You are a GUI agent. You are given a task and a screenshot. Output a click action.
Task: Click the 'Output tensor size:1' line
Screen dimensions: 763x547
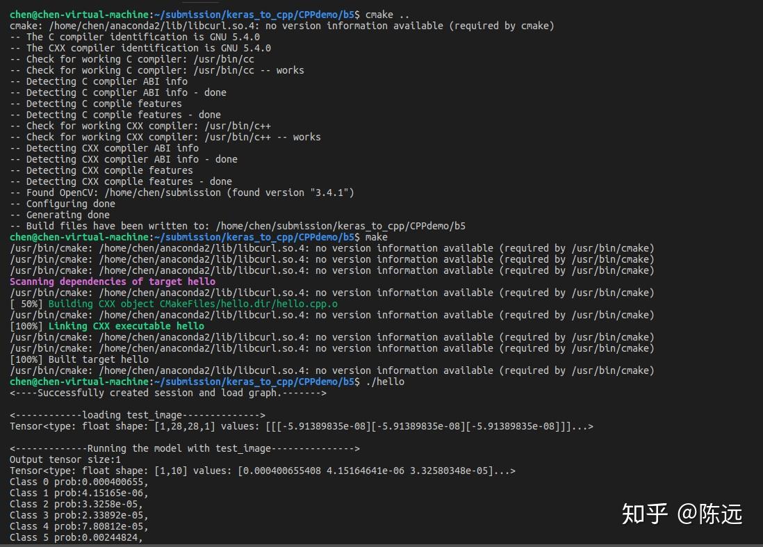[65, 460]
